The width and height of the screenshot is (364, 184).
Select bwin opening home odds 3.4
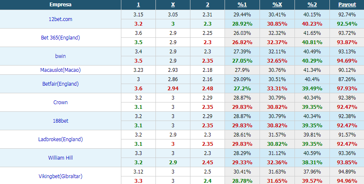coord(138,52)
